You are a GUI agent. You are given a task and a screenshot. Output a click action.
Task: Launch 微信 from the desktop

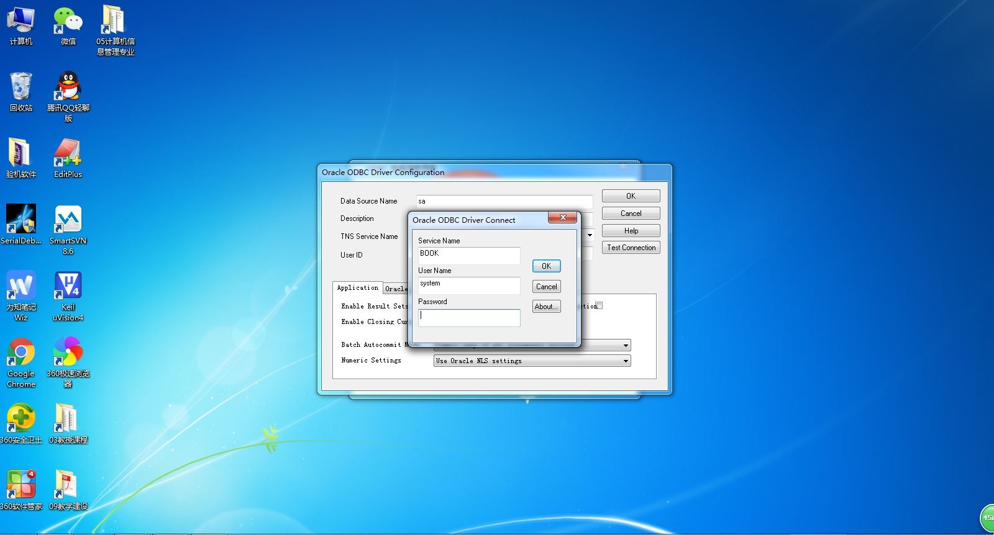click(68, 25)
